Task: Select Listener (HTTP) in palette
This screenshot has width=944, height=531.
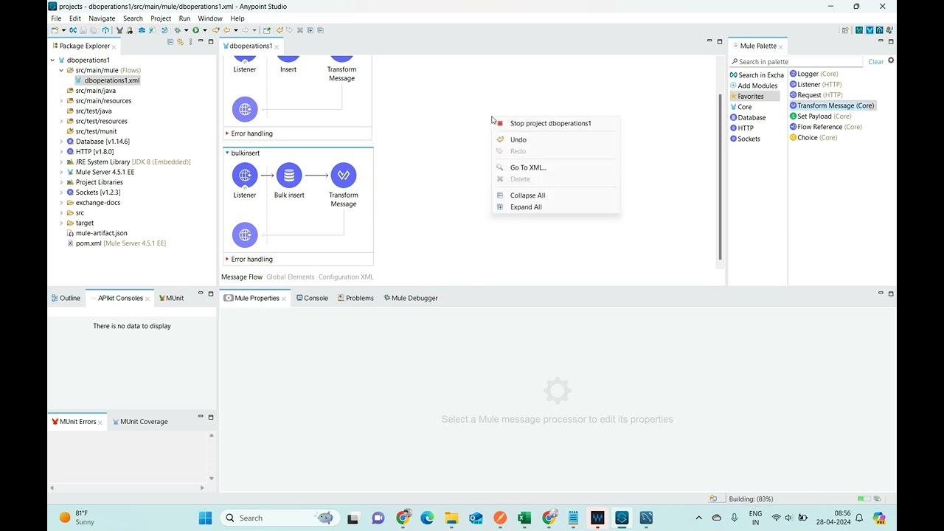Action: pyautogui.click(x=816, y=84)
